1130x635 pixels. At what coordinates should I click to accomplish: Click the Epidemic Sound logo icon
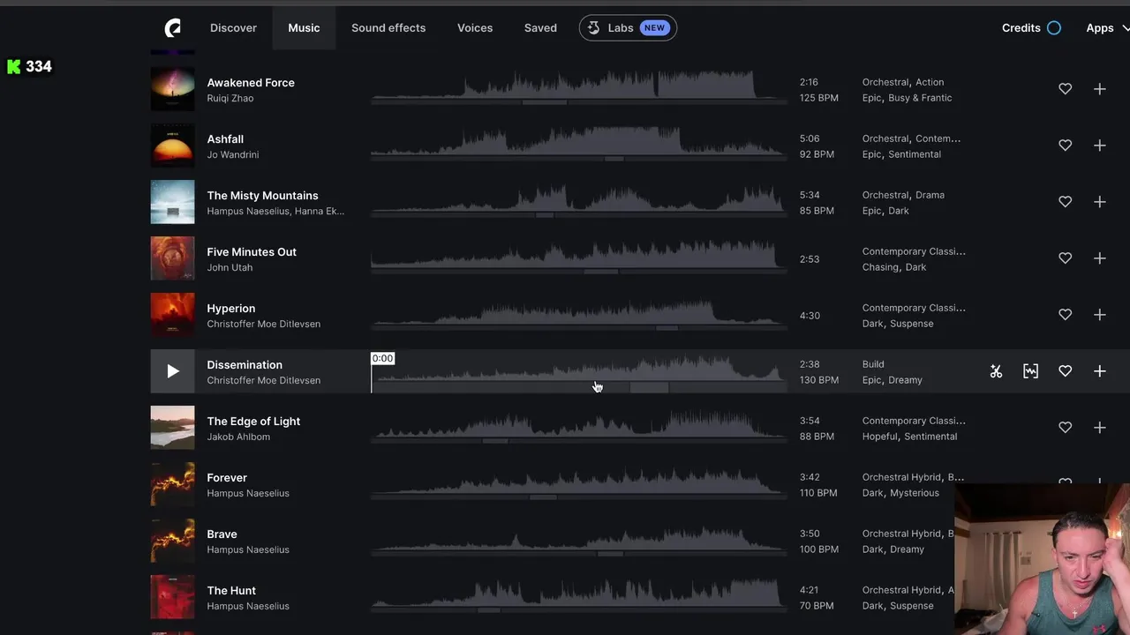point(173,28)
